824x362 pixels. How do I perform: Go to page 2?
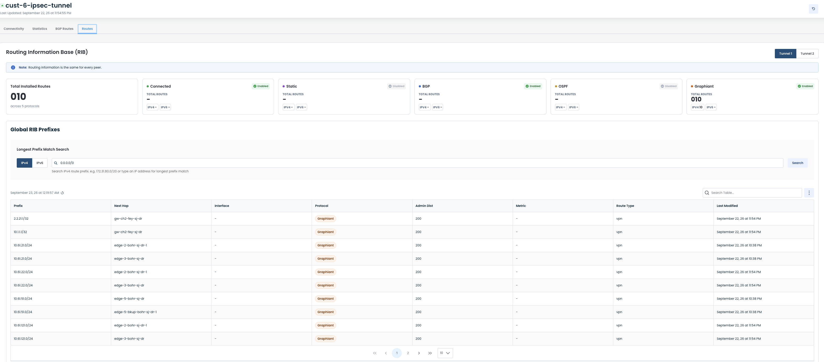pyautogui.click(x=408, y=353)
